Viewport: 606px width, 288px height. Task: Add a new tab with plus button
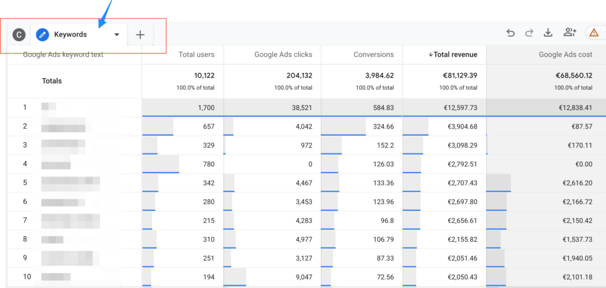click(x=140, y=35)
